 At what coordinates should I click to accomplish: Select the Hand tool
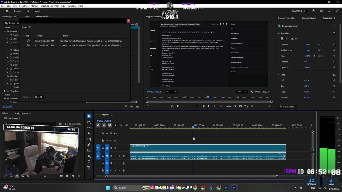click(89, 156)
